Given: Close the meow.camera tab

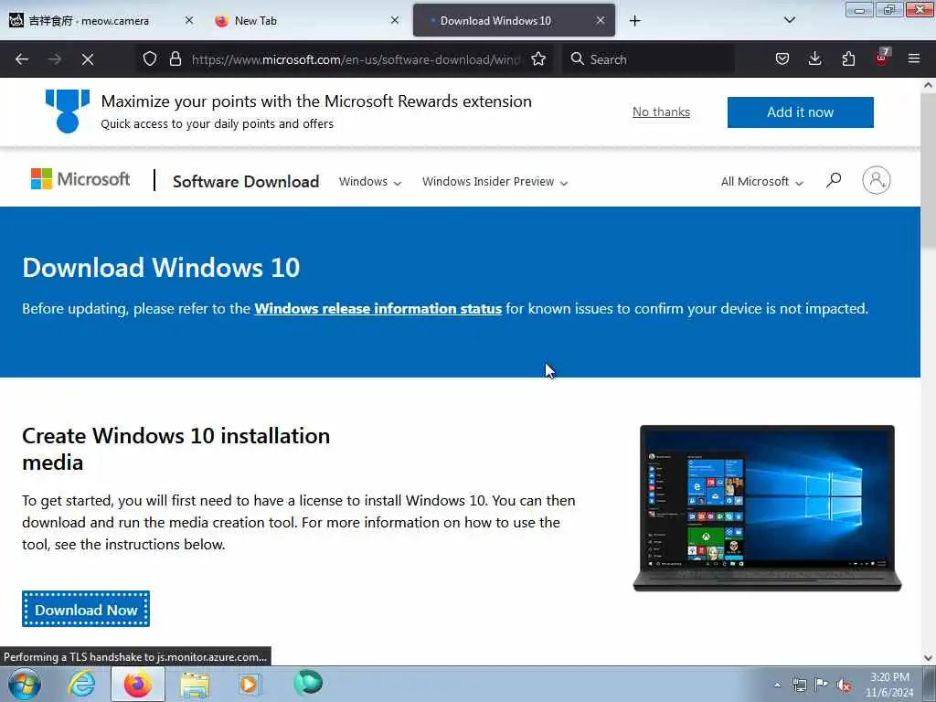Looking at the screenshot, I should [x=189, y=20].
